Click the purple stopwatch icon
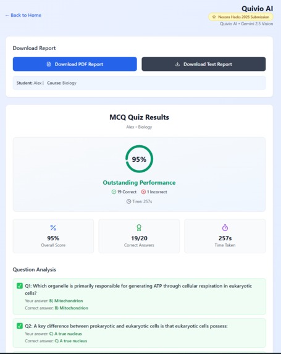 click(x=225, y=227)
